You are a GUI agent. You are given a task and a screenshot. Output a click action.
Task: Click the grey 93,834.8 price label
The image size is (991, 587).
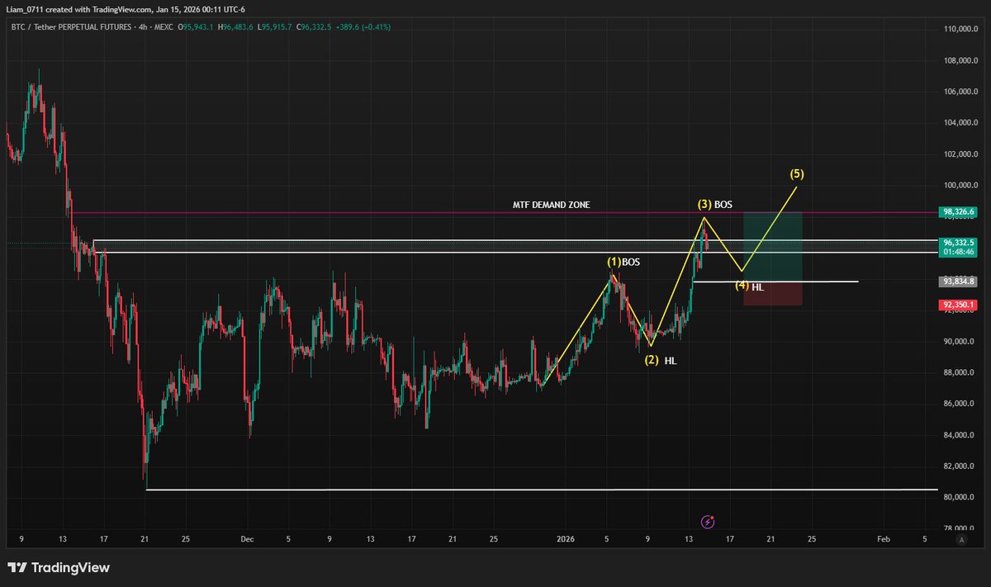pyautogui.click(x=958, y=282)
